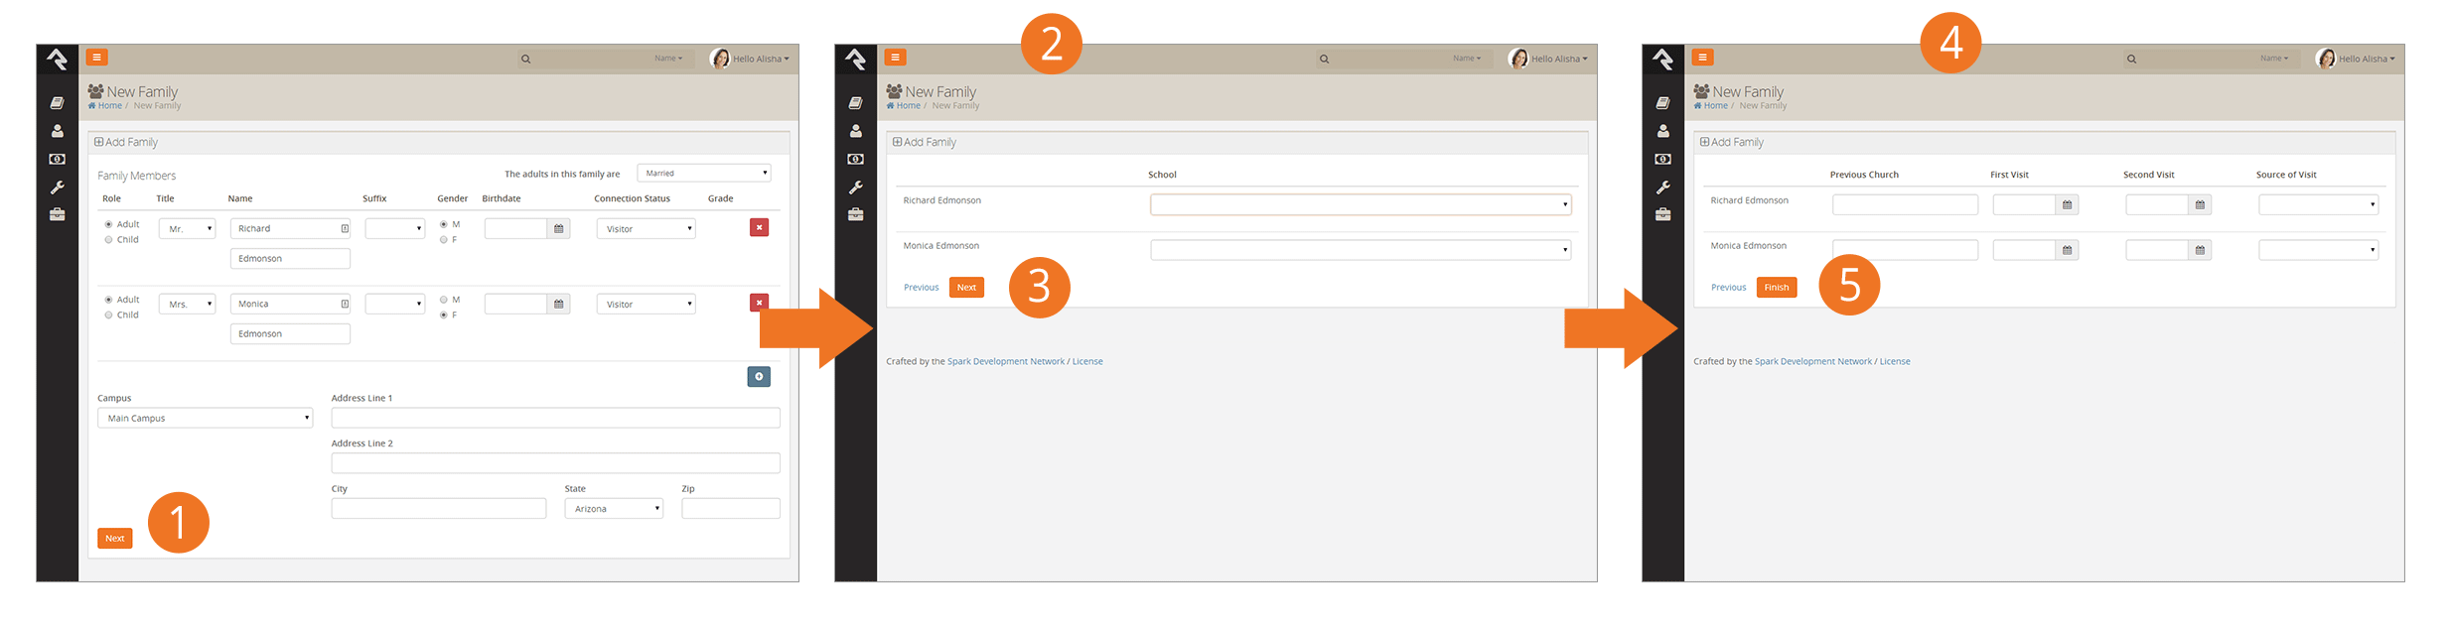Open the Name search filter on the School screen
The width and height of the screenshot is (2449, 630).
point(1467,59)
